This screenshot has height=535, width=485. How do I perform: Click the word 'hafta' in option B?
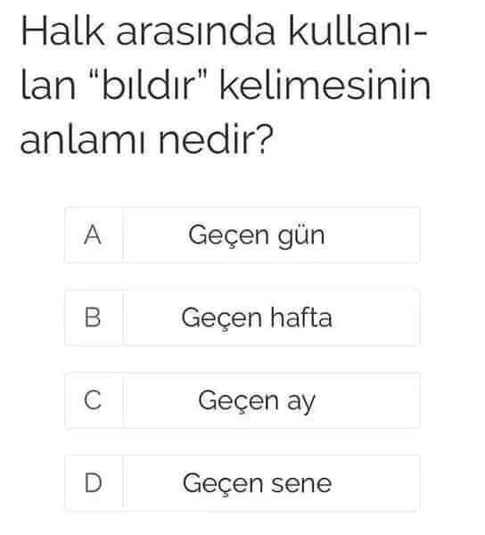coord(301,317)
